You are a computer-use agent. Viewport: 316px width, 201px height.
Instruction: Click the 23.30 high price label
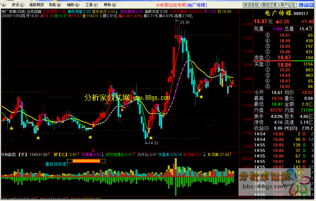click(x=185, y=22)
